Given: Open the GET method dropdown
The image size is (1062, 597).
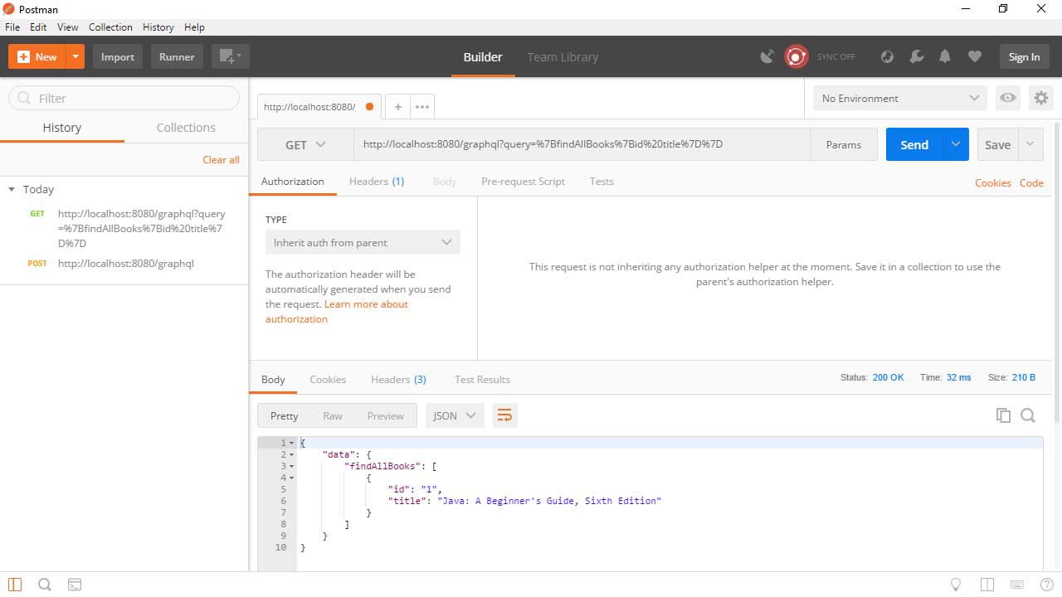Looking at the screenshot, I should click(305, 144).
